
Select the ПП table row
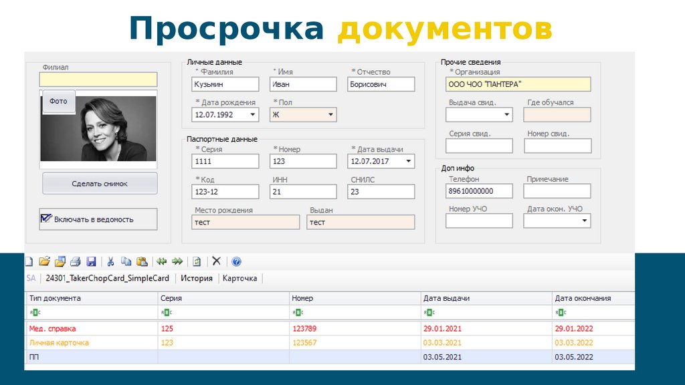(330, 357)
